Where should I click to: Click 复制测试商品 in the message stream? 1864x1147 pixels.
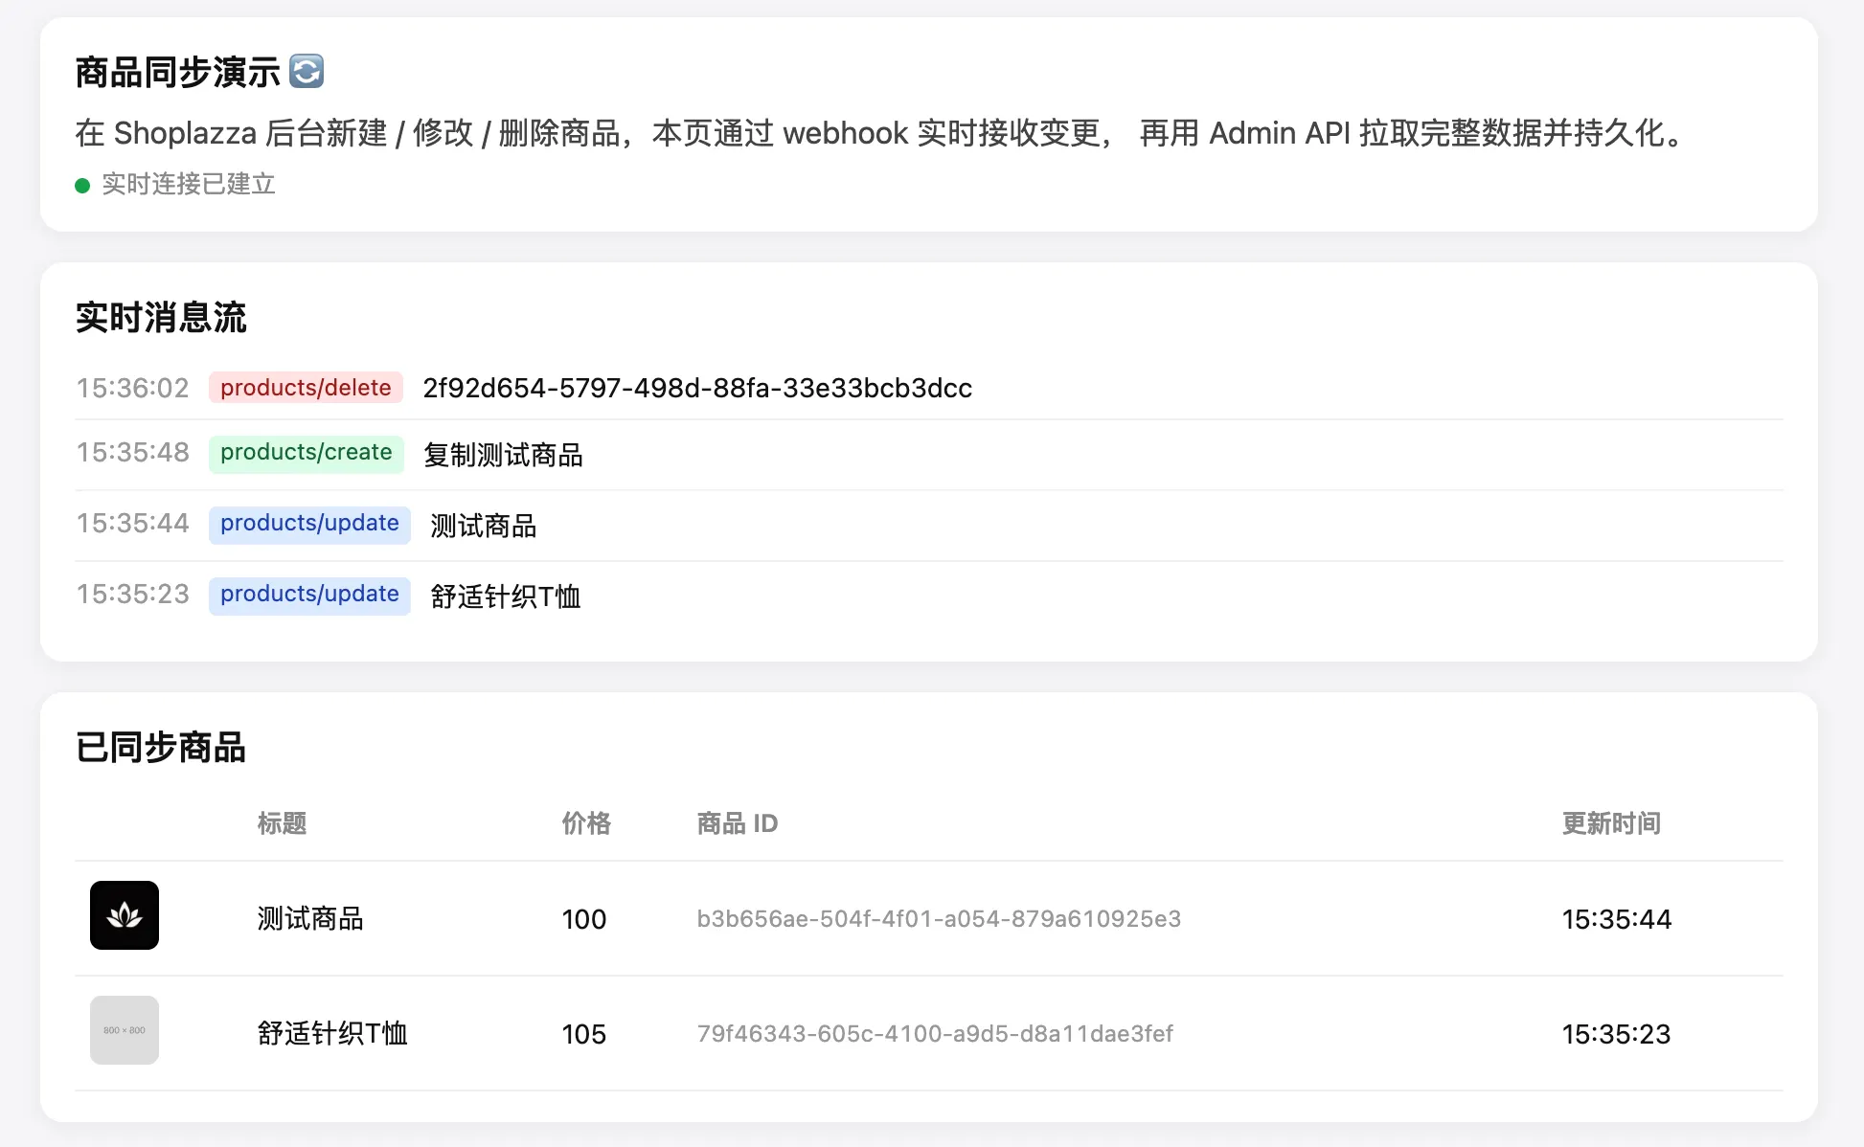(503, 455)
